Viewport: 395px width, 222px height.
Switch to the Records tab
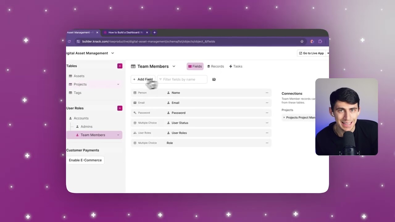coord(215,66)
